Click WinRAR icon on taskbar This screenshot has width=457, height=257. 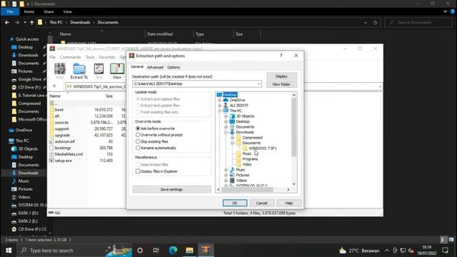pos(206,250)
